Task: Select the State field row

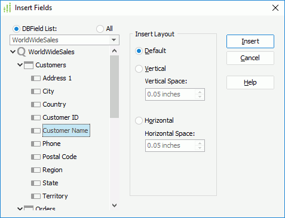Action: point(50,183)
